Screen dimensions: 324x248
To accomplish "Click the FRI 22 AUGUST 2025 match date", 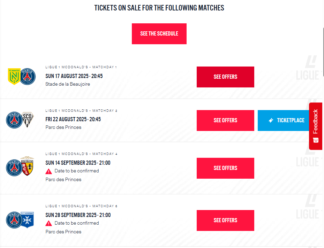I will (73, 119).
